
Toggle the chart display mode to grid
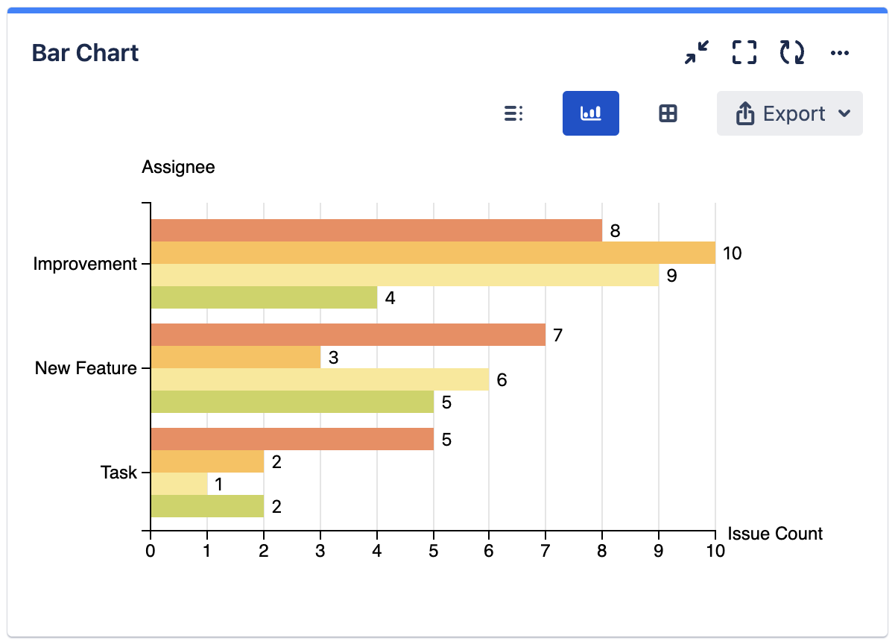click(665, 113)
